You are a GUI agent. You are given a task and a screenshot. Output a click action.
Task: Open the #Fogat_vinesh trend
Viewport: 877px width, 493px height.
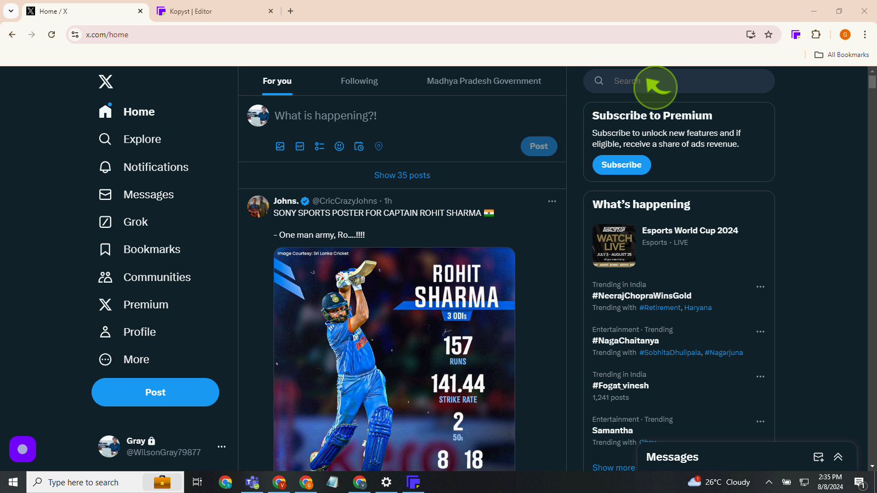pos(620,386)
